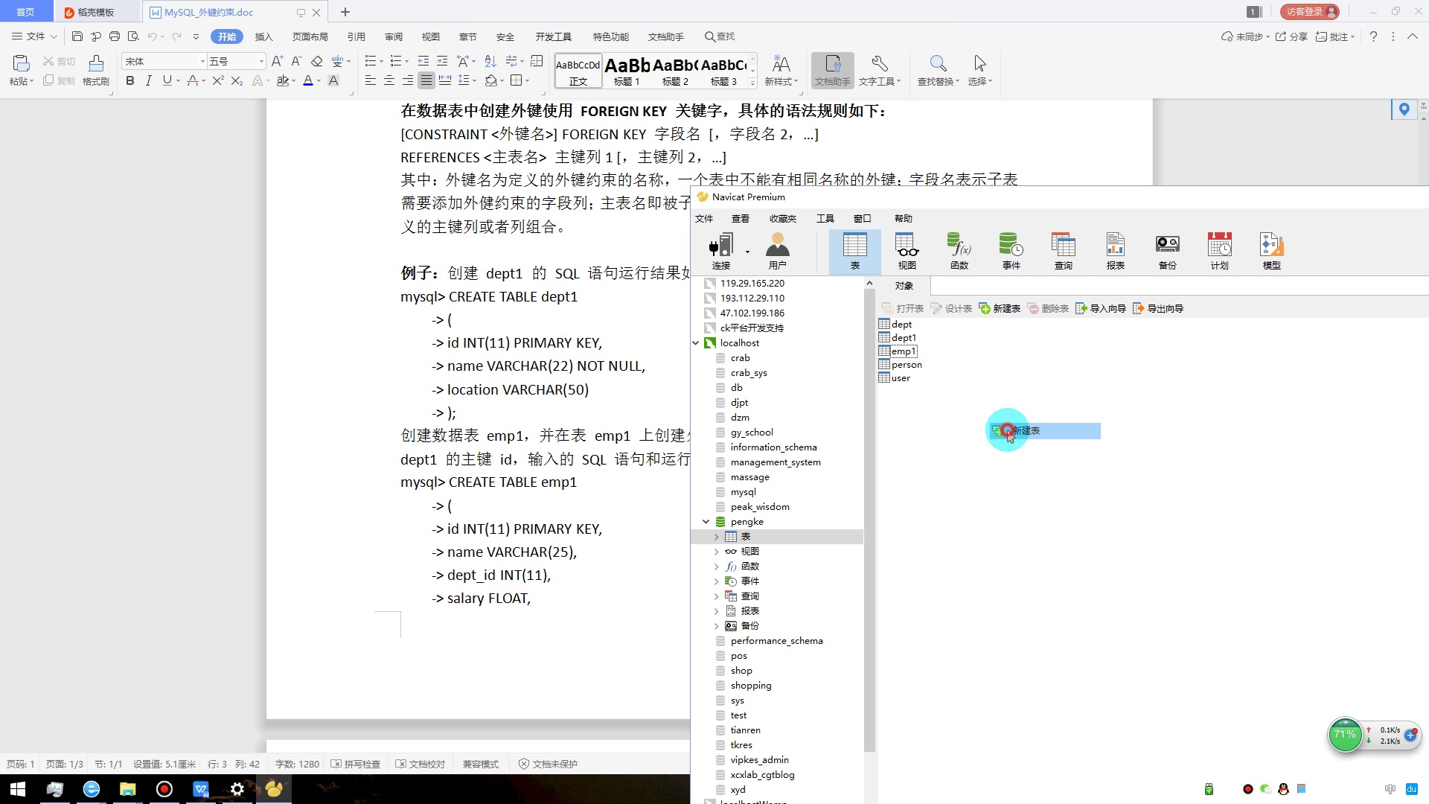Expand the 视图 node under pengke database
1429x804 pixels.
point(717,551)
